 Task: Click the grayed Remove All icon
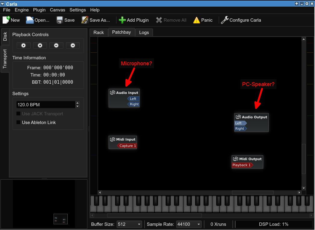(x=159, y=20)
